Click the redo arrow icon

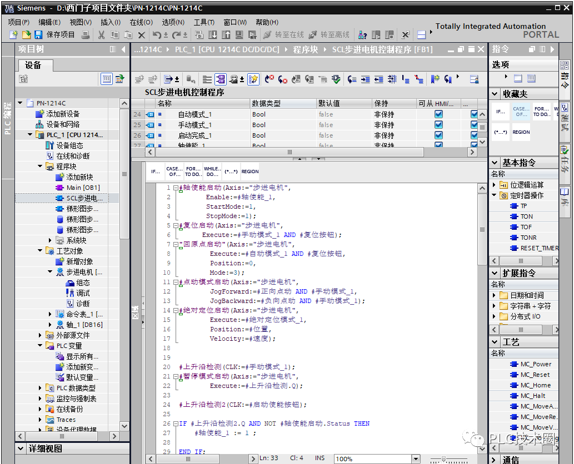click(x=177, y=35)
